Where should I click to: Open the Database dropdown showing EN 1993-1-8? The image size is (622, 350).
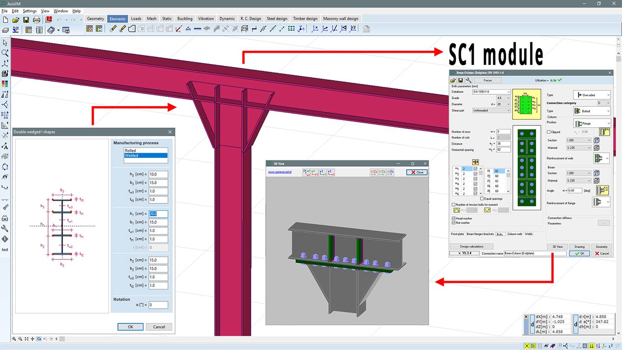click(491, 92)
